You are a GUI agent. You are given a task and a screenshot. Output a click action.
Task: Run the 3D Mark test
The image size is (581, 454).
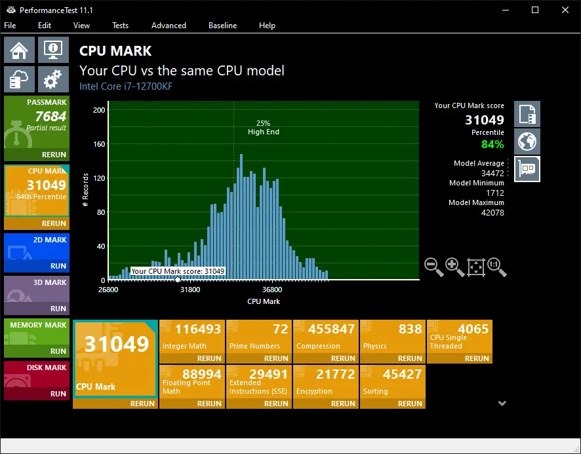pos(58,309)
